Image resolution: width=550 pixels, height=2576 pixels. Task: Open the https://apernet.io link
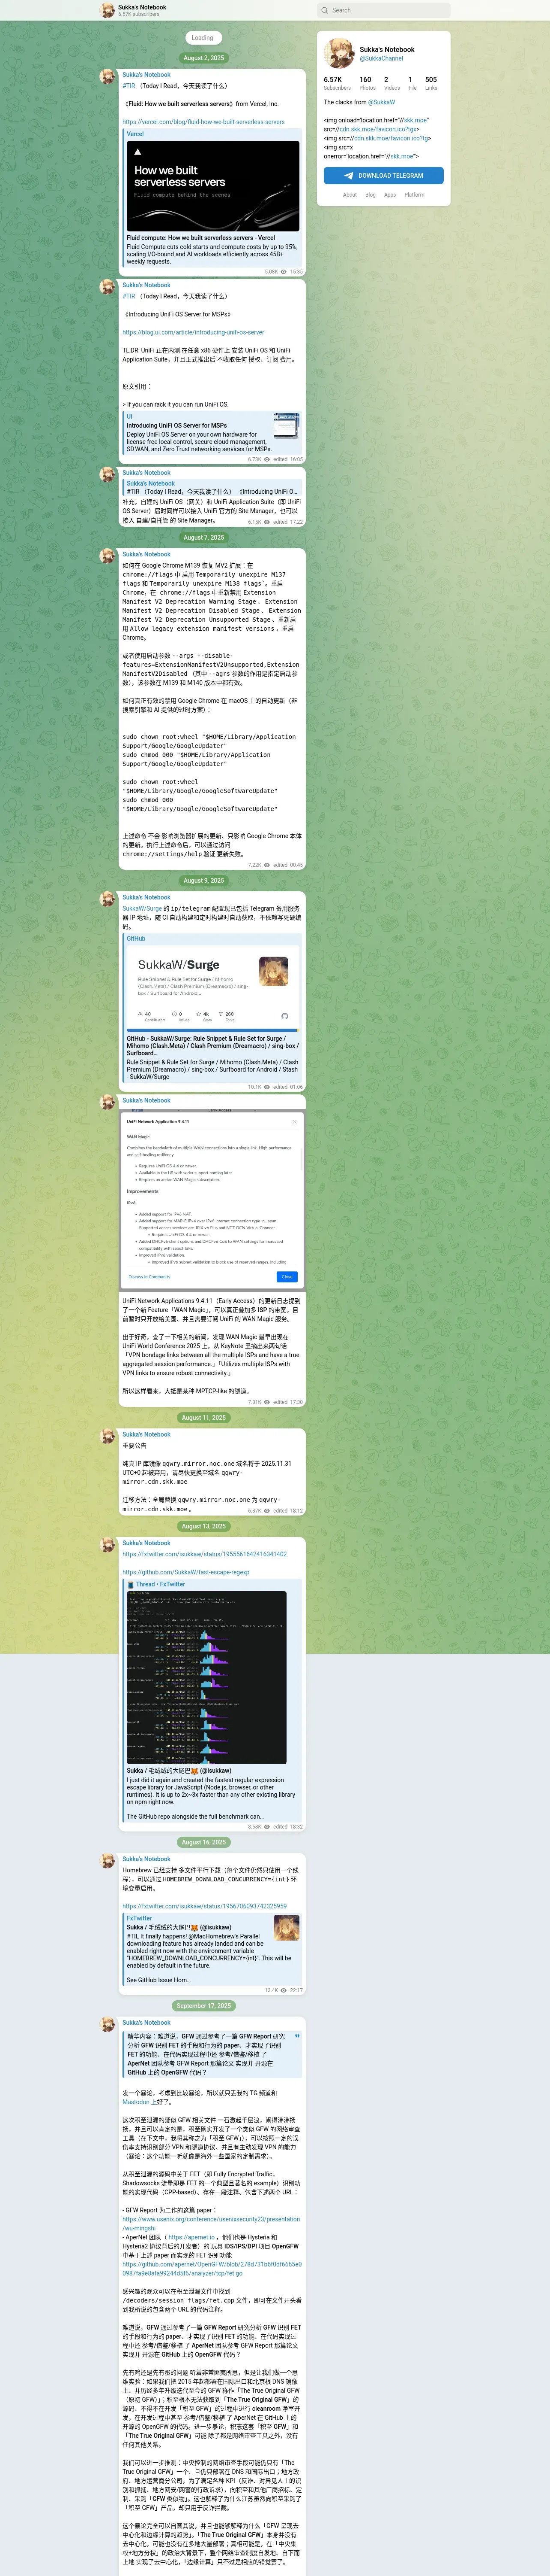[191, 2237]
